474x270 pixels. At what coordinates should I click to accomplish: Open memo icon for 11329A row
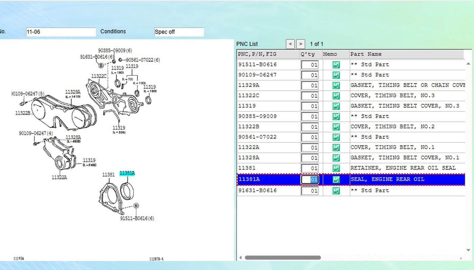point(336,85)
